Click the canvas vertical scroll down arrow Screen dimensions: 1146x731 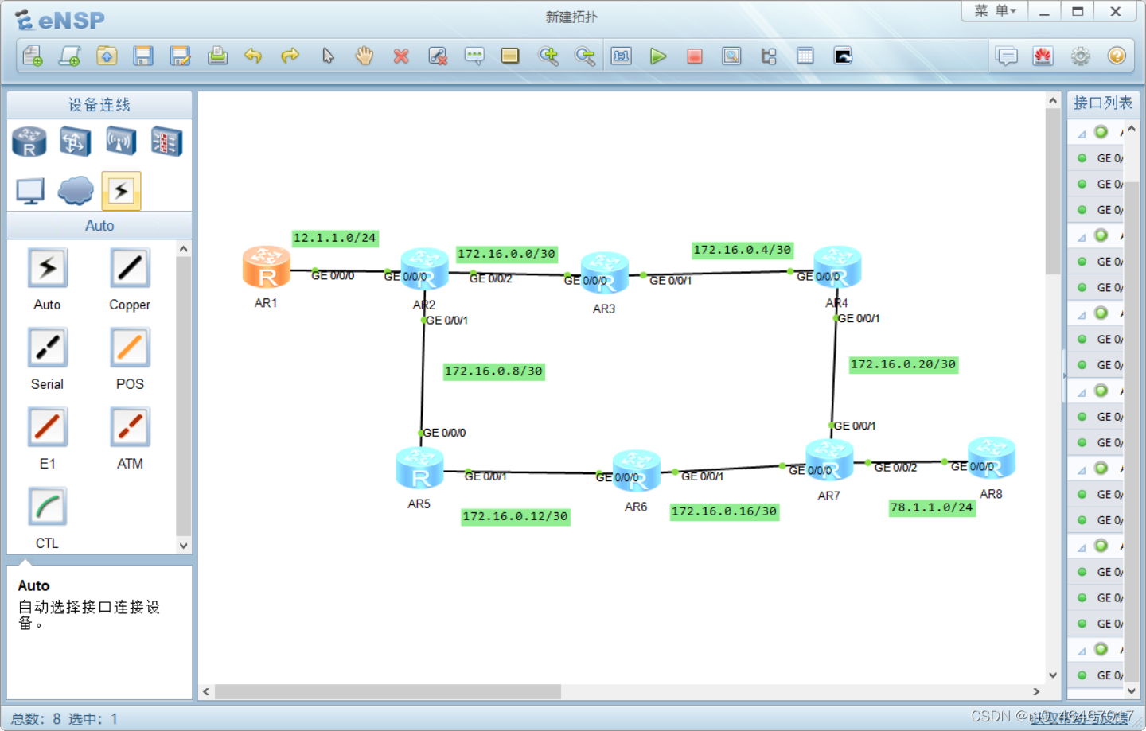click(1053, 675)
